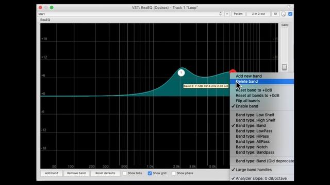The height and width of the screenshot is (185, 330).
Task: Click 'Analyzer slope: 0 dB/octave' entry
Action: click(262, 178)
